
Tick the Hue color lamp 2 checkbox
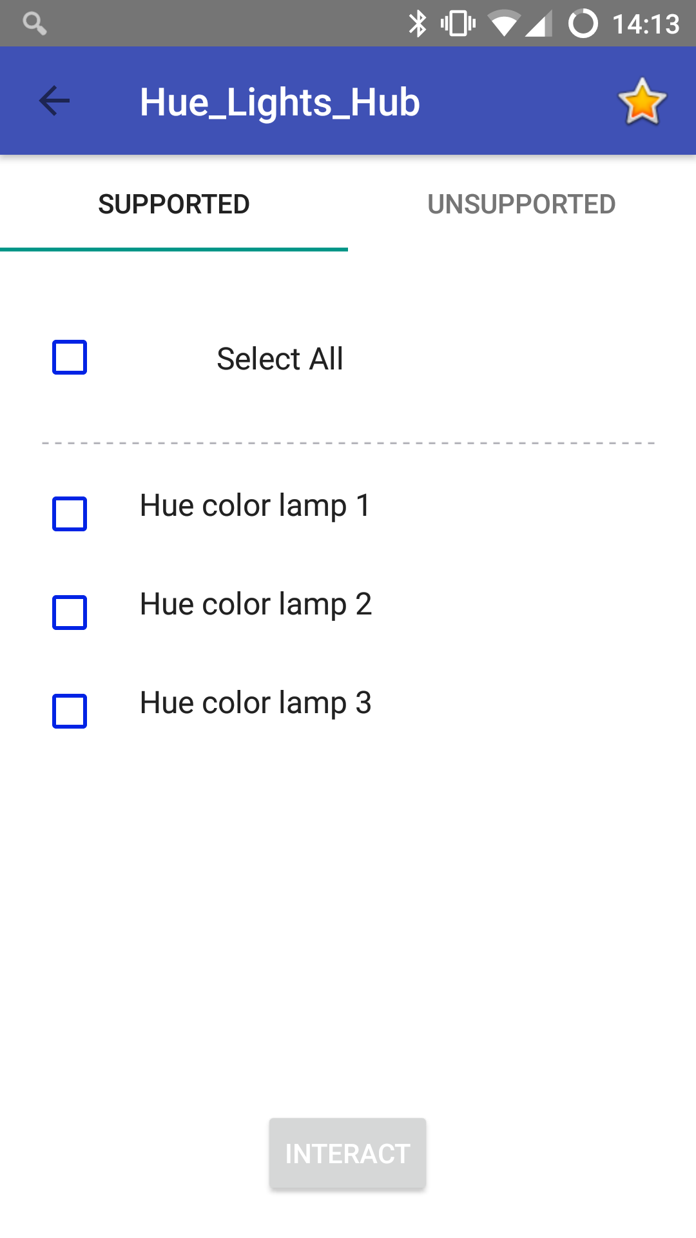pyautogui.click(x=70, y=613)
